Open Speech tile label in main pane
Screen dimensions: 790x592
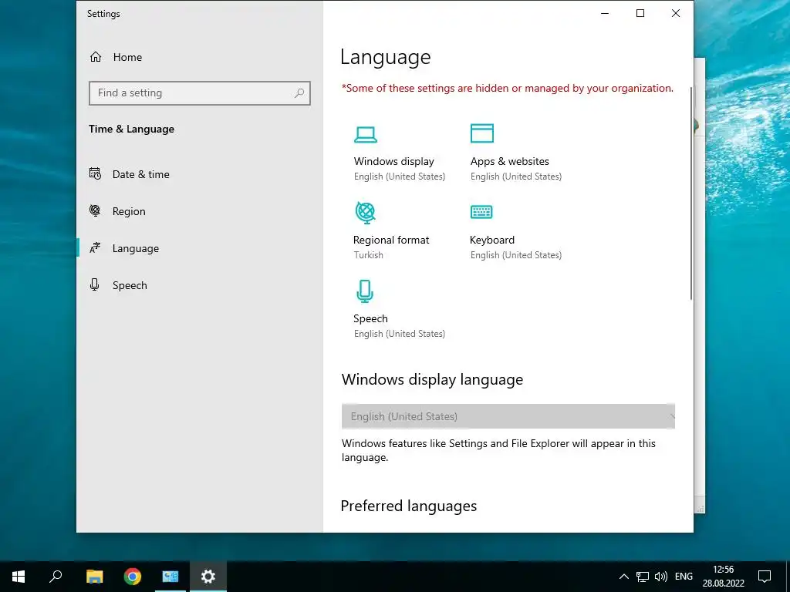[370, 318]
